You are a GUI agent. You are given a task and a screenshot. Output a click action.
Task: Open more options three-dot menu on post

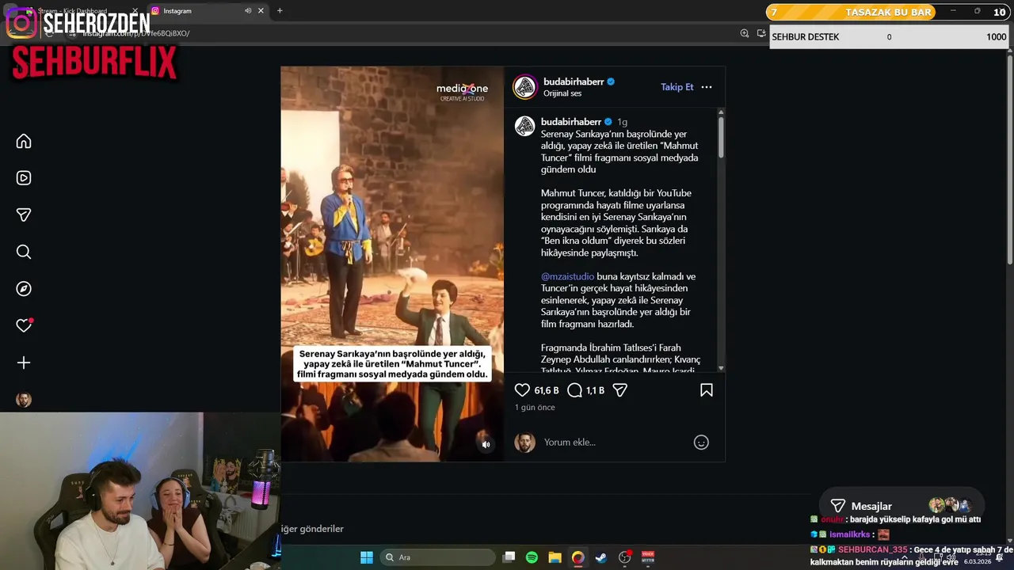click(x=707, y=87)
